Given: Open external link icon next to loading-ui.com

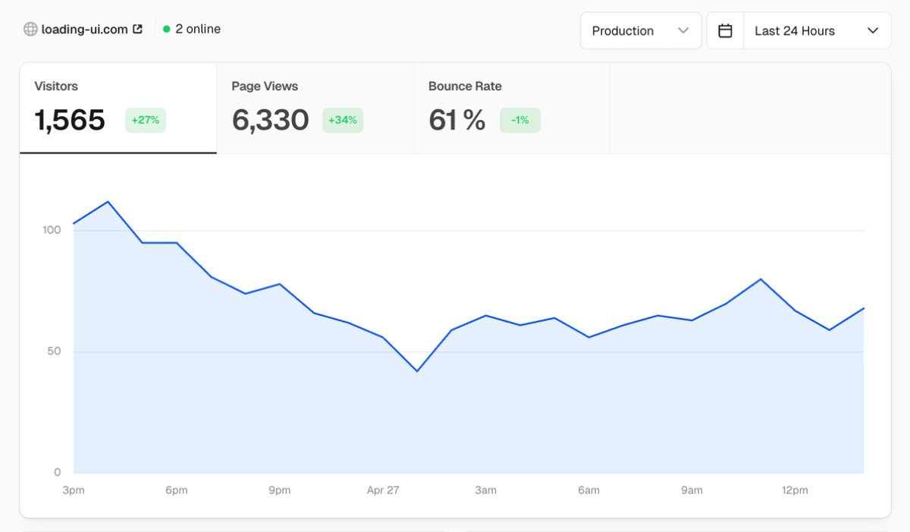Looking at the screenshot, I should tap(137, 29).
